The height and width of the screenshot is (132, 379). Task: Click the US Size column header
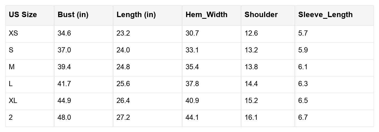[x=23, y=15]
